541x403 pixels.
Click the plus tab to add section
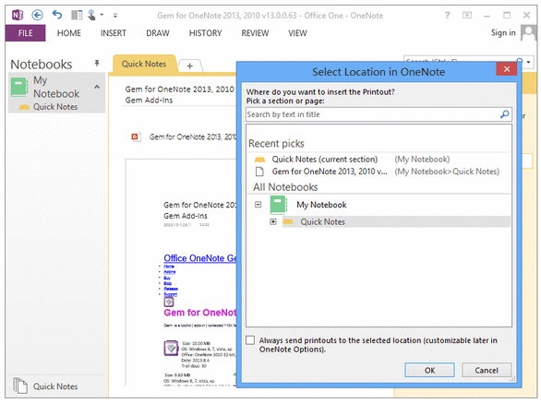tap(190, 65)
